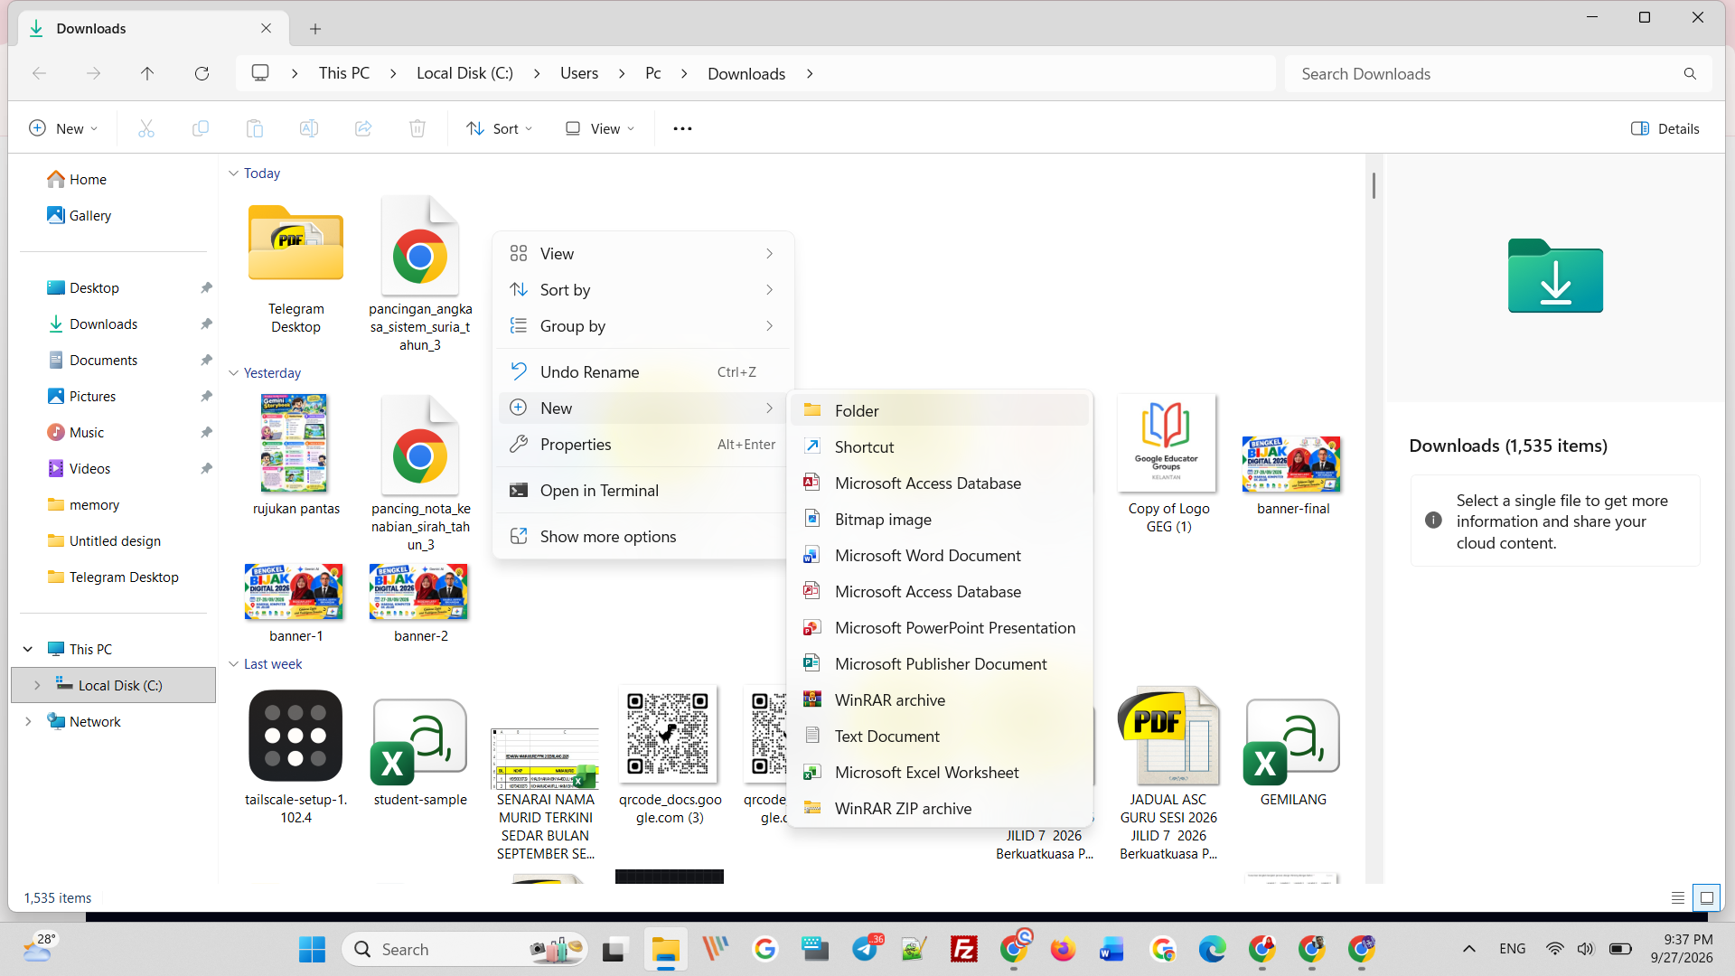Open the Sort by submenu

click(x=643, y=289)
